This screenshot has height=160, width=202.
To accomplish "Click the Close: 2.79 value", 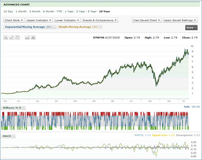I will [x=190, y=38].
